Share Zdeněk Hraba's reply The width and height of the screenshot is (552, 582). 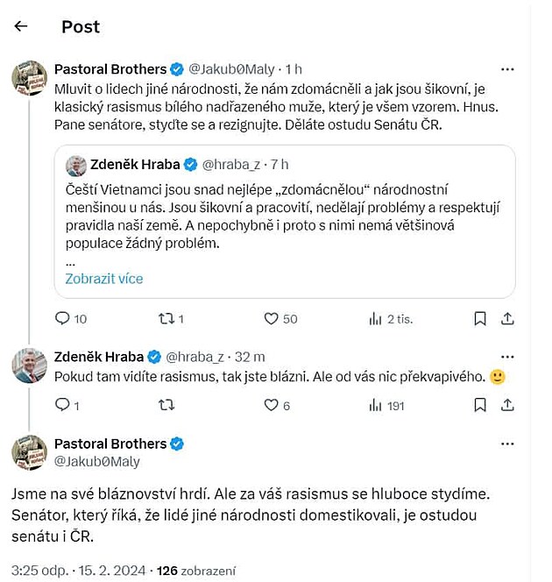(x=507, y=406)
